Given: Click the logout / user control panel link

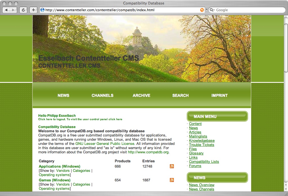Looking at the screenshot, I should [80, 119].
